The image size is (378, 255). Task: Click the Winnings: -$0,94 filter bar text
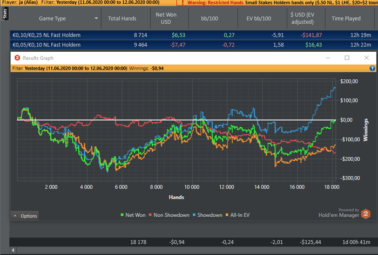click(146, 68)
